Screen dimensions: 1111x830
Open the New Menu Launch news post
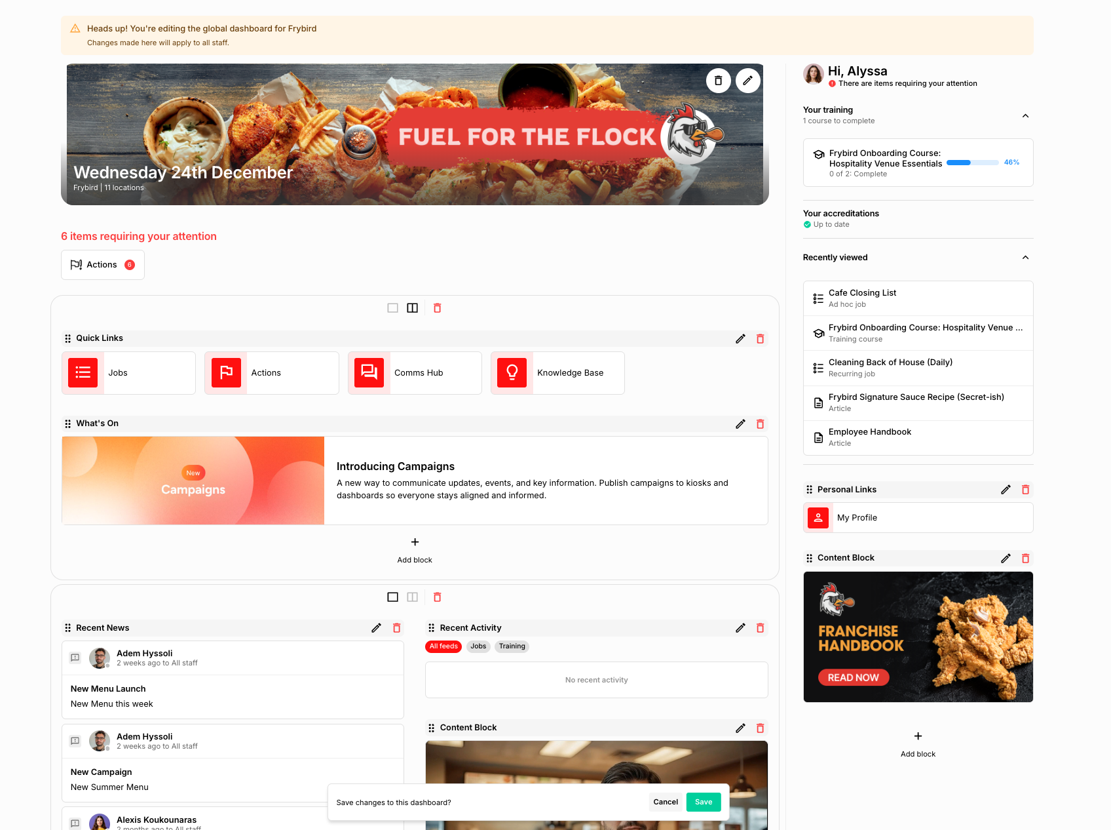point(233,680)
